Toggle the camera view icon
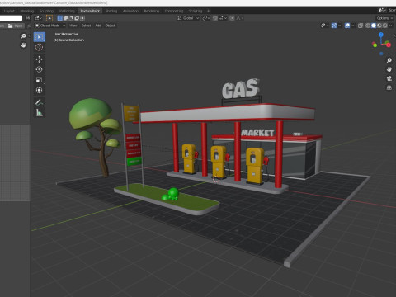Viewport: 396px width, 297px height. [x=389, y=78]
